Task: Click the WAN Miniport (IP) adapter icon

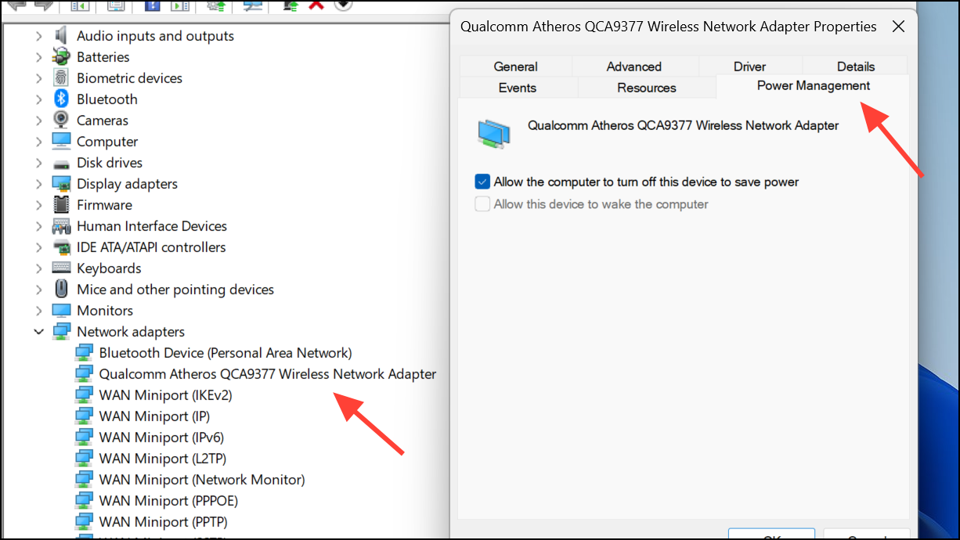Action: click(x=84, y=416)
